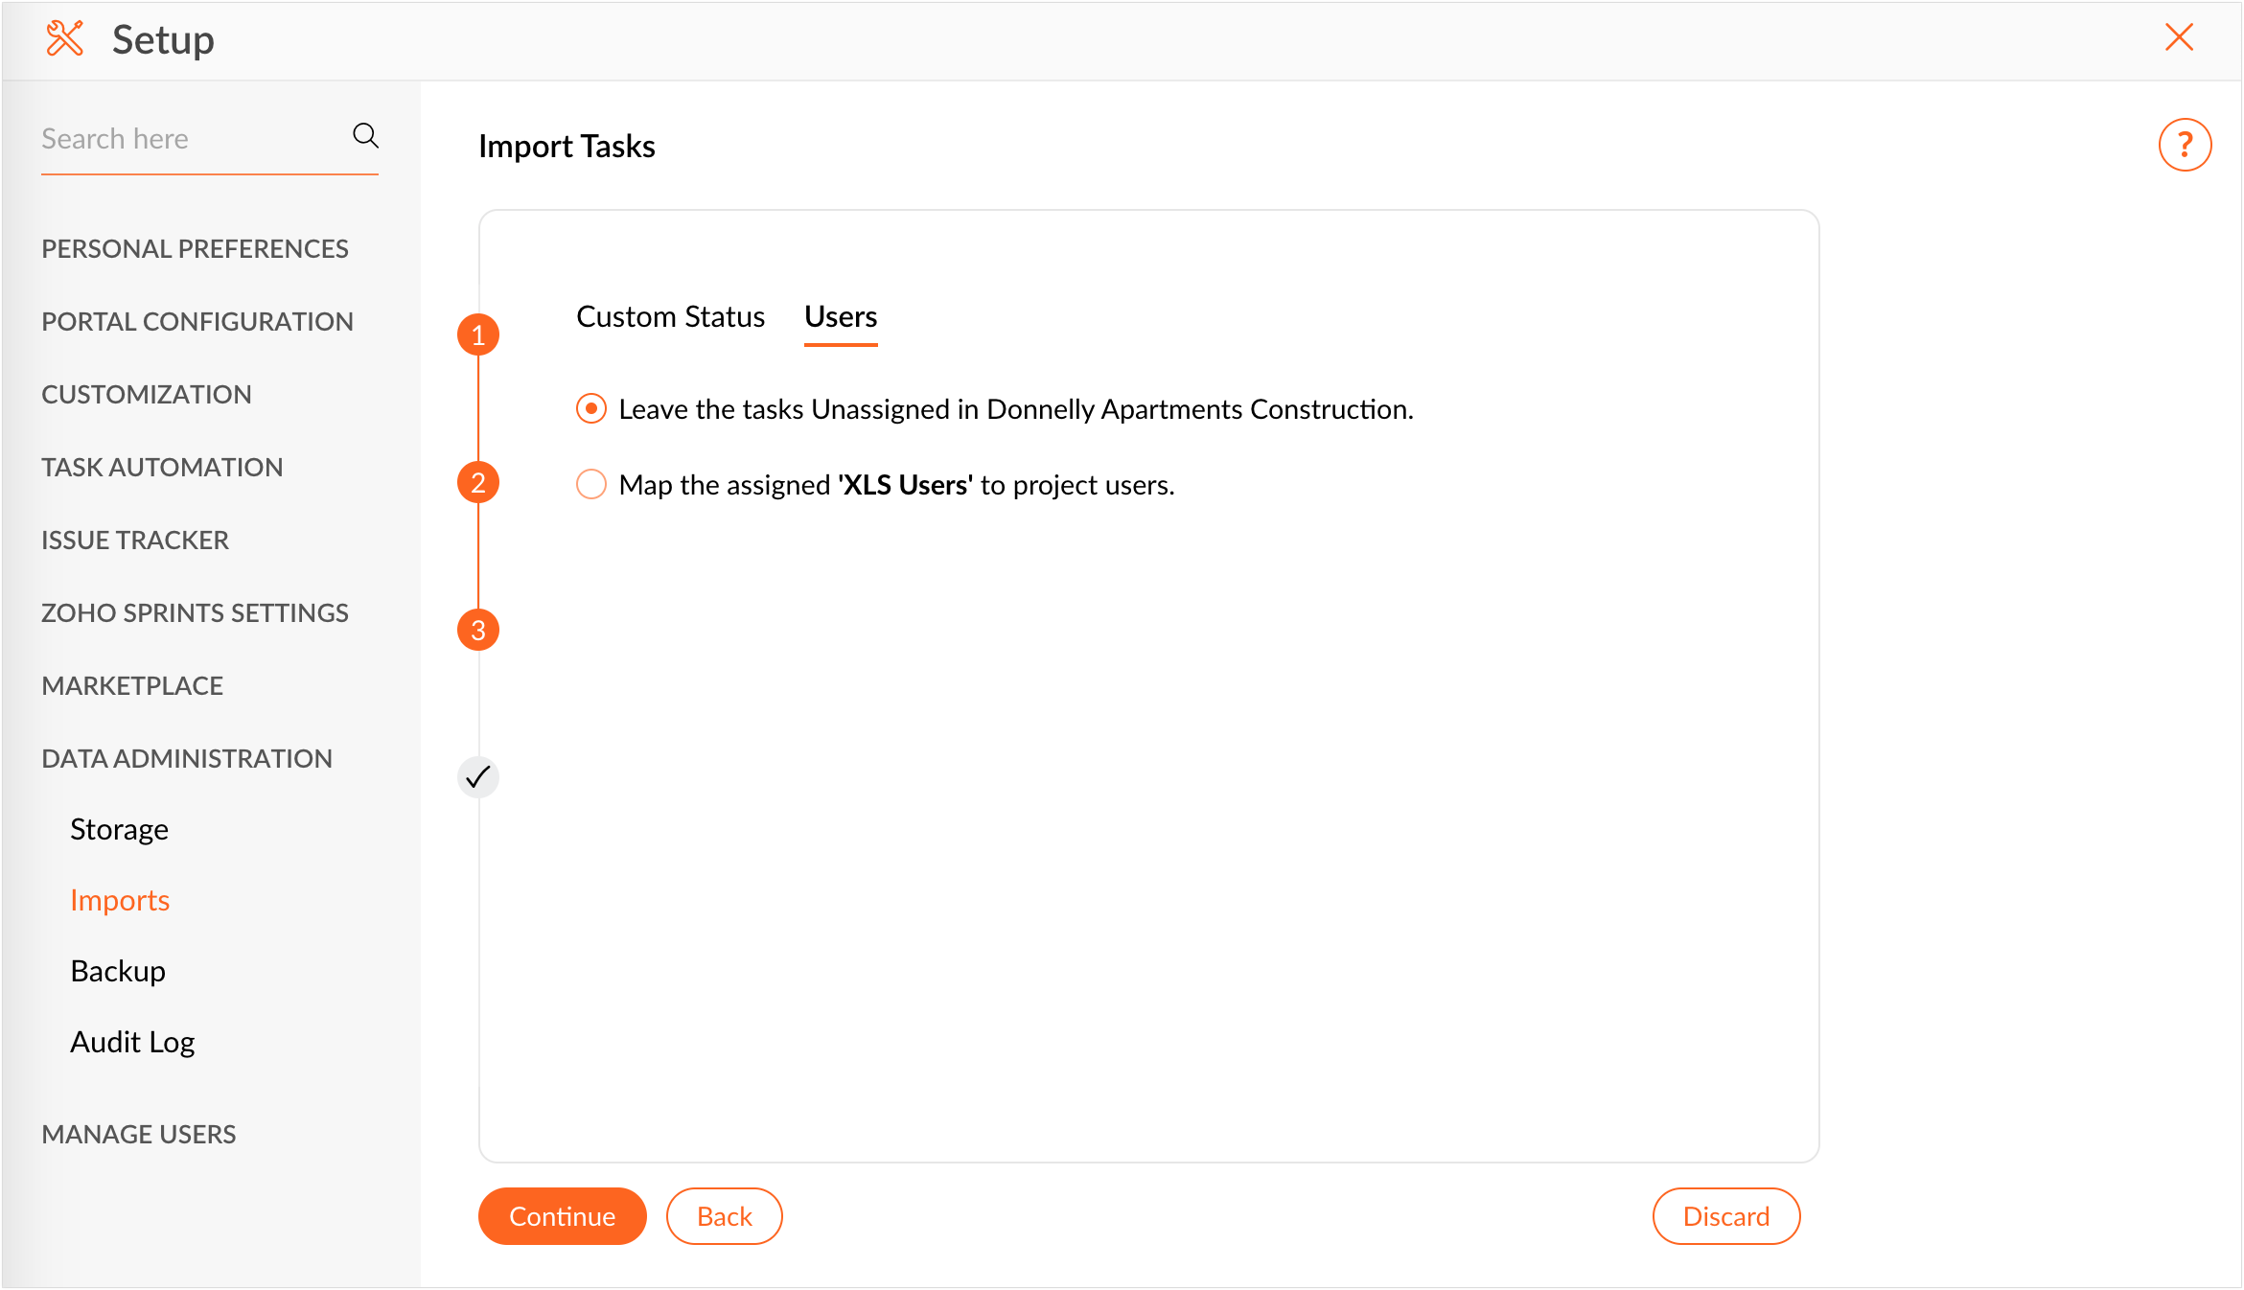Screen dimensions: 2244x1290
Task: Click step 2 circle marker
Action: [478, 483]
